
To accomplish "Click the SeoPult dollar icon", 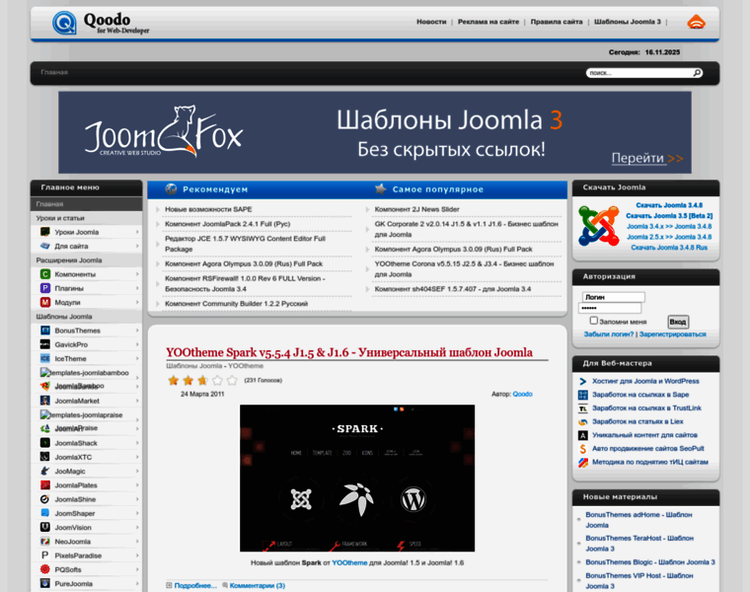I will click(582, 449).
